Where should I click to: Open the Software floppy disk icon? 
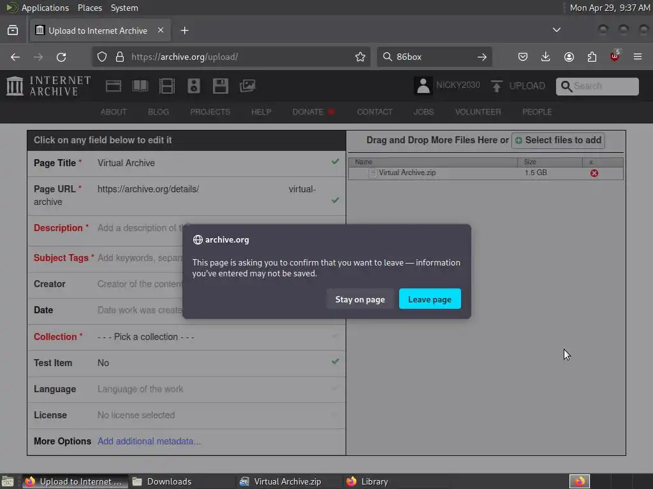tap(220, 86)
